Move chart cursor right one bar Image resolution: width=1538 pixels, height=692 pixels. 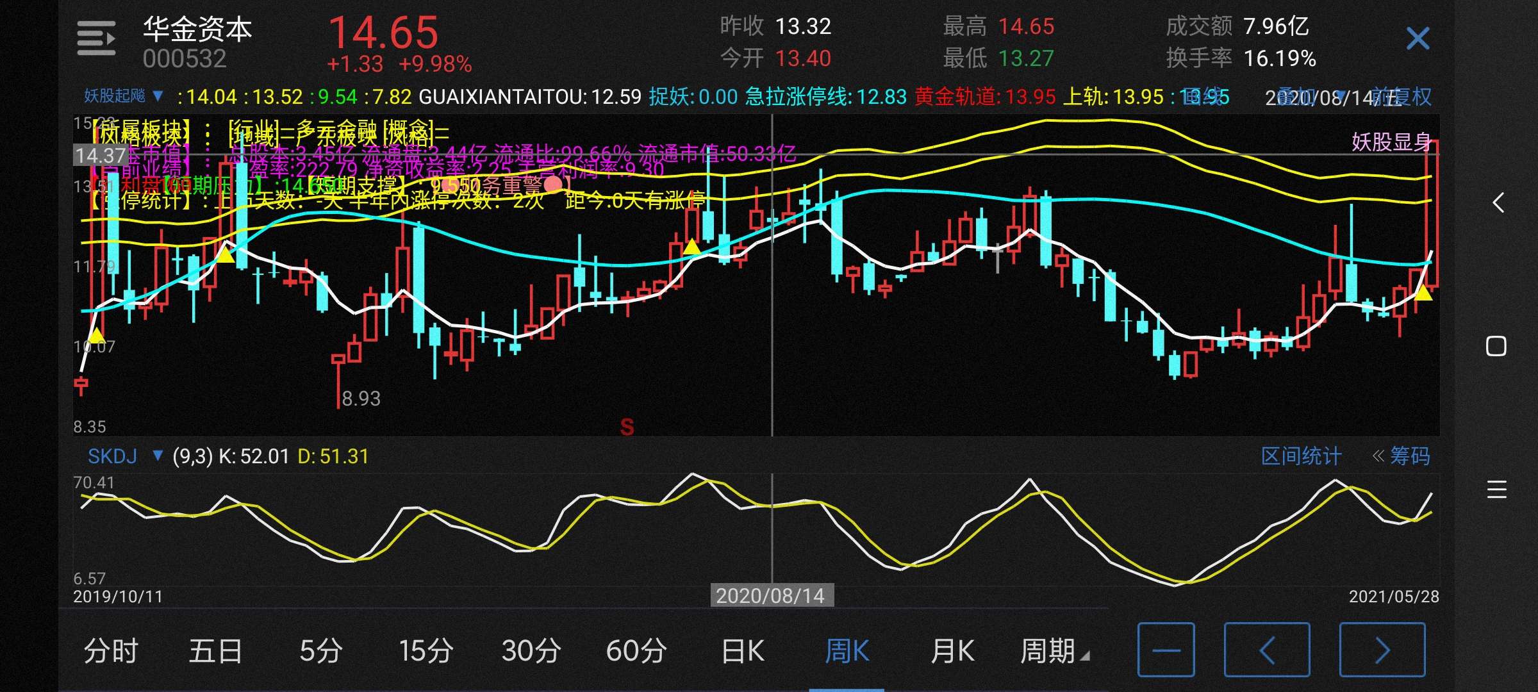(x=1382, y=650)
